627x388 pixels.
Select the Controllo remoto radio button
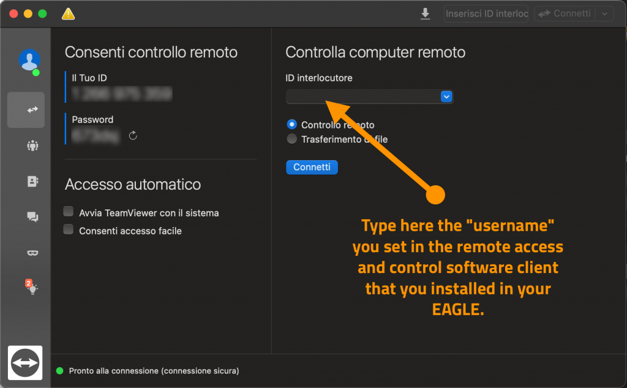(292, 125)
